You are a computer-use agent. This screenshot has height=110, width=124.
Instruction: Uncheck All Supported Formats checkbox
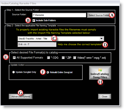pos(14,58)
